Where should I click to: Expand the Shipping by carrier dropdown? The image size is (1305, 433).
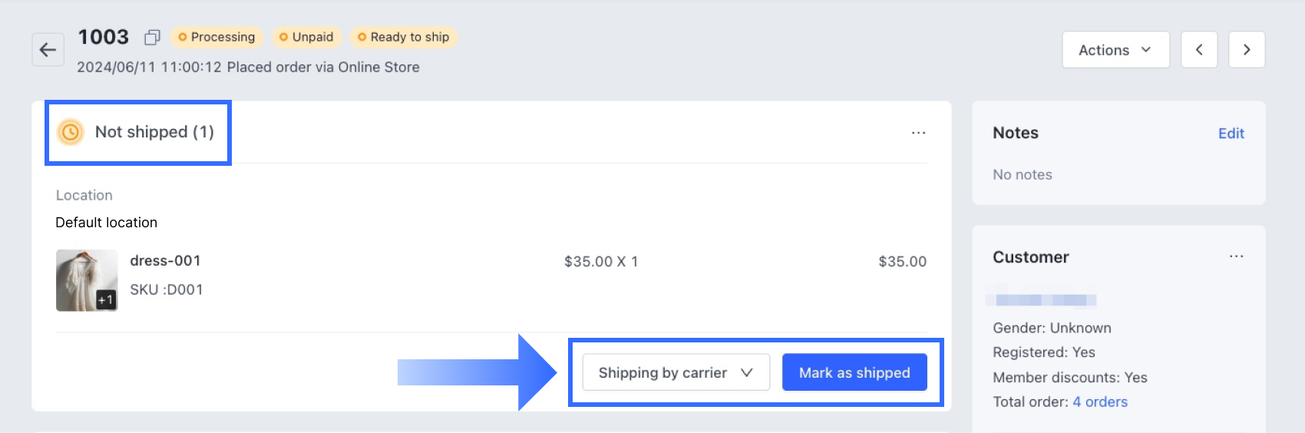point(676,372)
